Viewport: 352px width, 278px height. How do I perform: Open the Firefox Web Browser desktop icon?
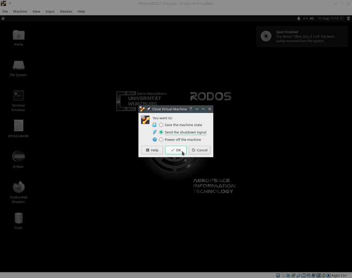point(19,187)
